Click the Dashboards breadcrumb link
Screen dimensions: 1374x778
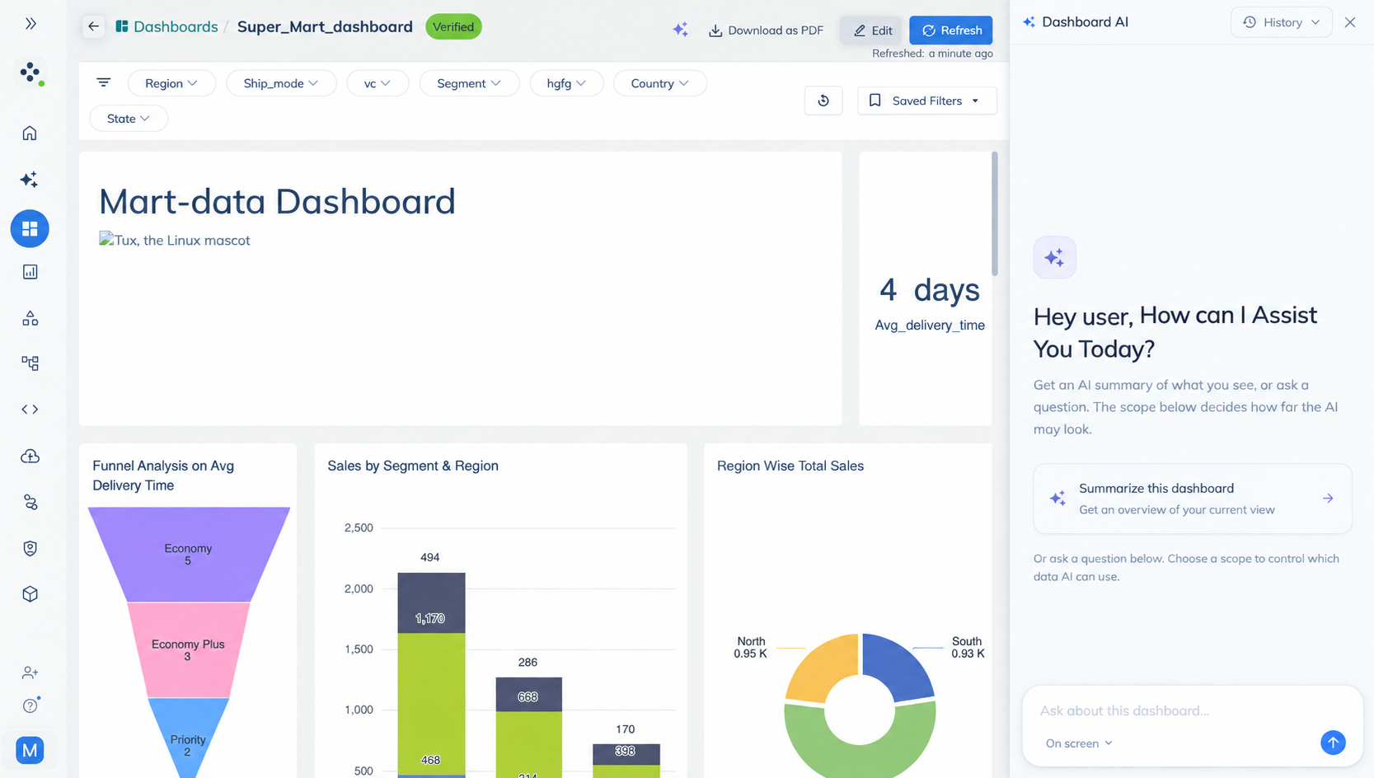[167, 26]
